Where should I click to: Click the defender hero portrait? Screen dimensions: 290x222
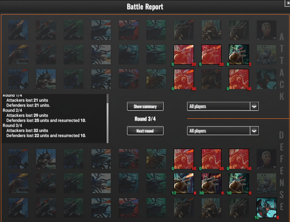click(x=266, y=159)
